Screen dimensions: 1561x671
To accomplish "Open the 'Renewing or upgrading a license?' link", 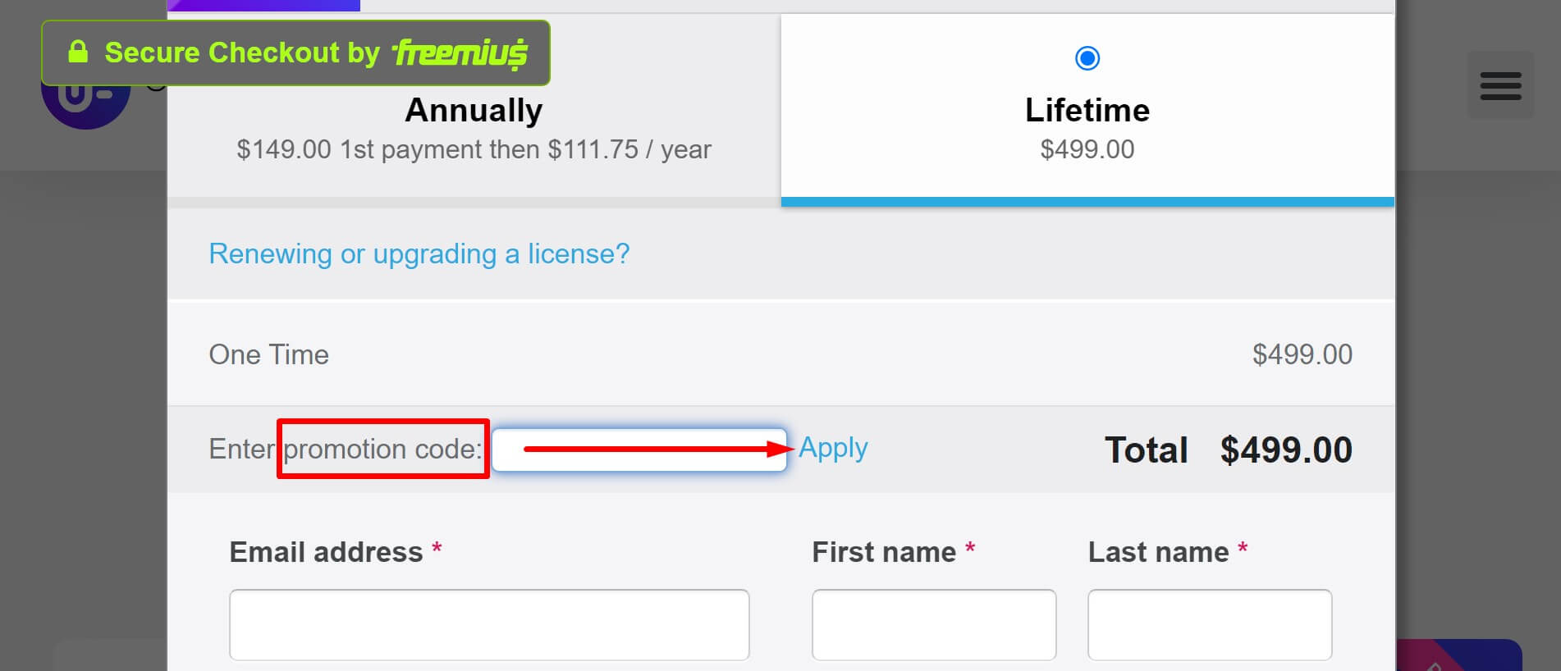I will tap(419, 253).
